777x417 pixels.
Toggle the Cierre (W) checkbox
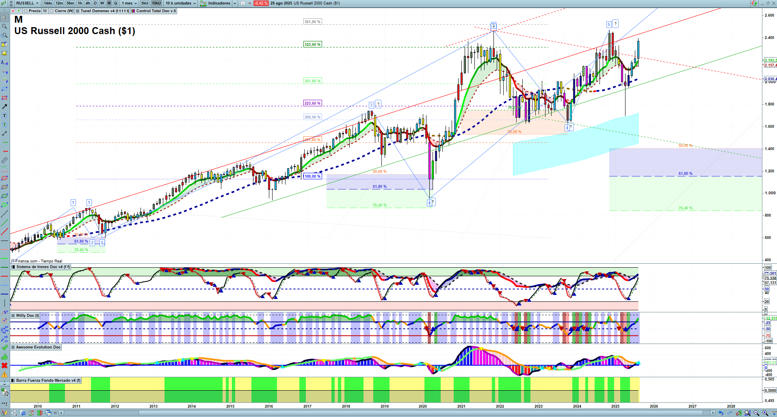coord(52,11)
